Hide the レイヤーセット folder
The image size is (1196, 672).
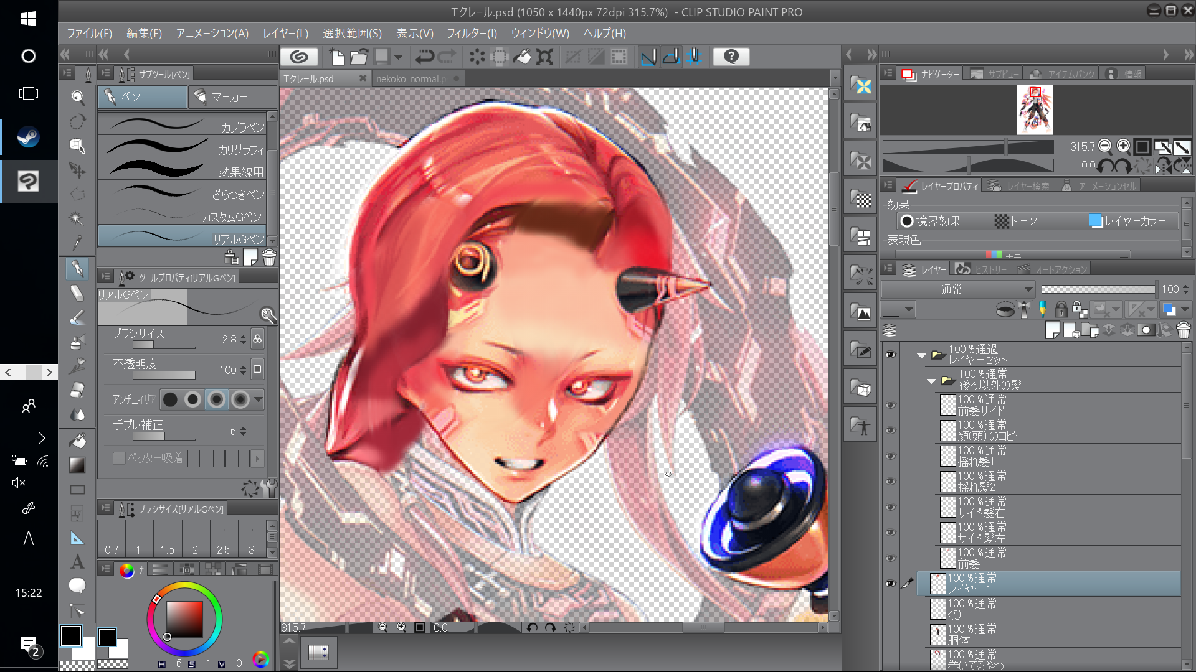891,354
